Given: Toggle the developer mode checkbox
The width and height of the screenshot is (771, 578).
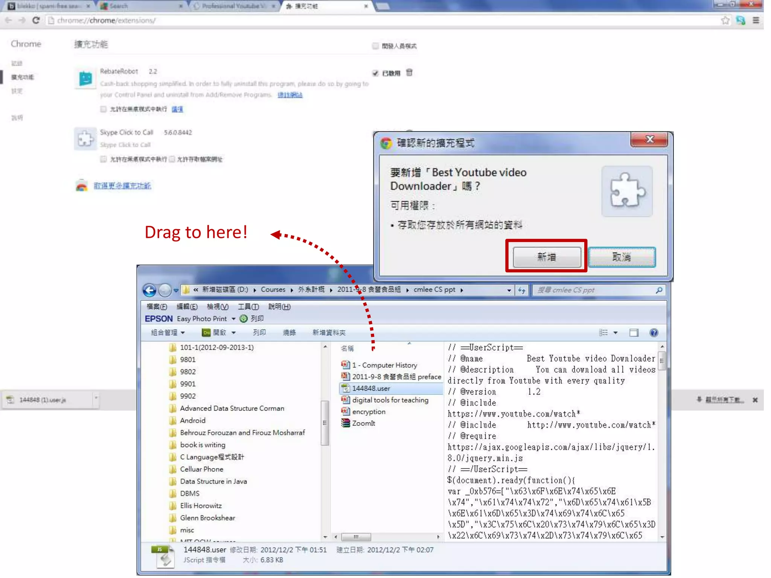Looking at the screenshot, I should (375, 46).
